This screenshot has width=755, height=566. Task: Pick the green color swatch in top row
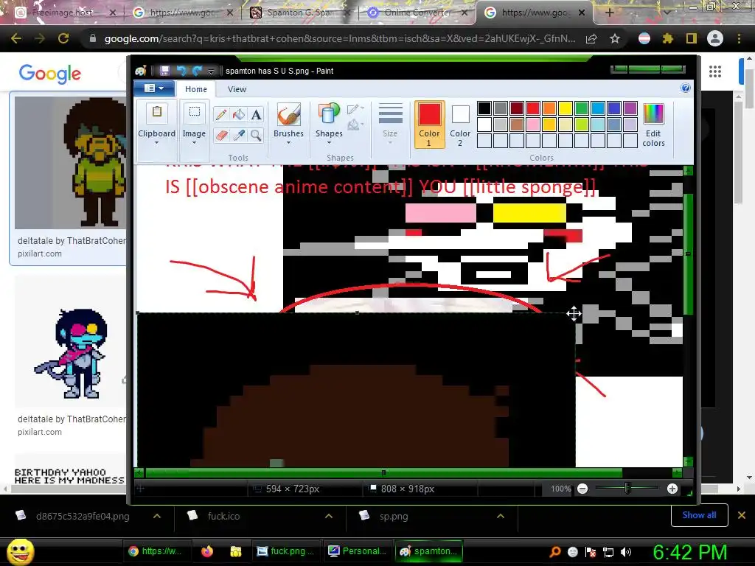(582, 108)
